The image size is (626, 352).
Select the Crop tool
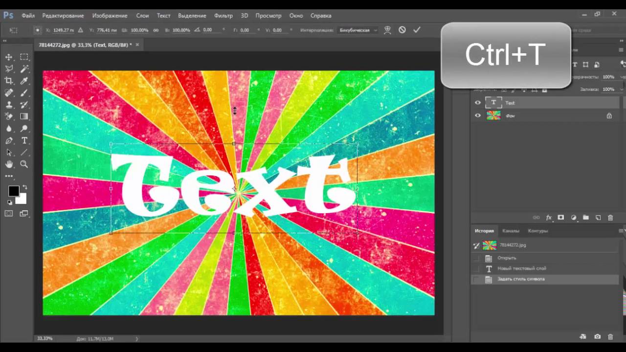pos(9,81)
